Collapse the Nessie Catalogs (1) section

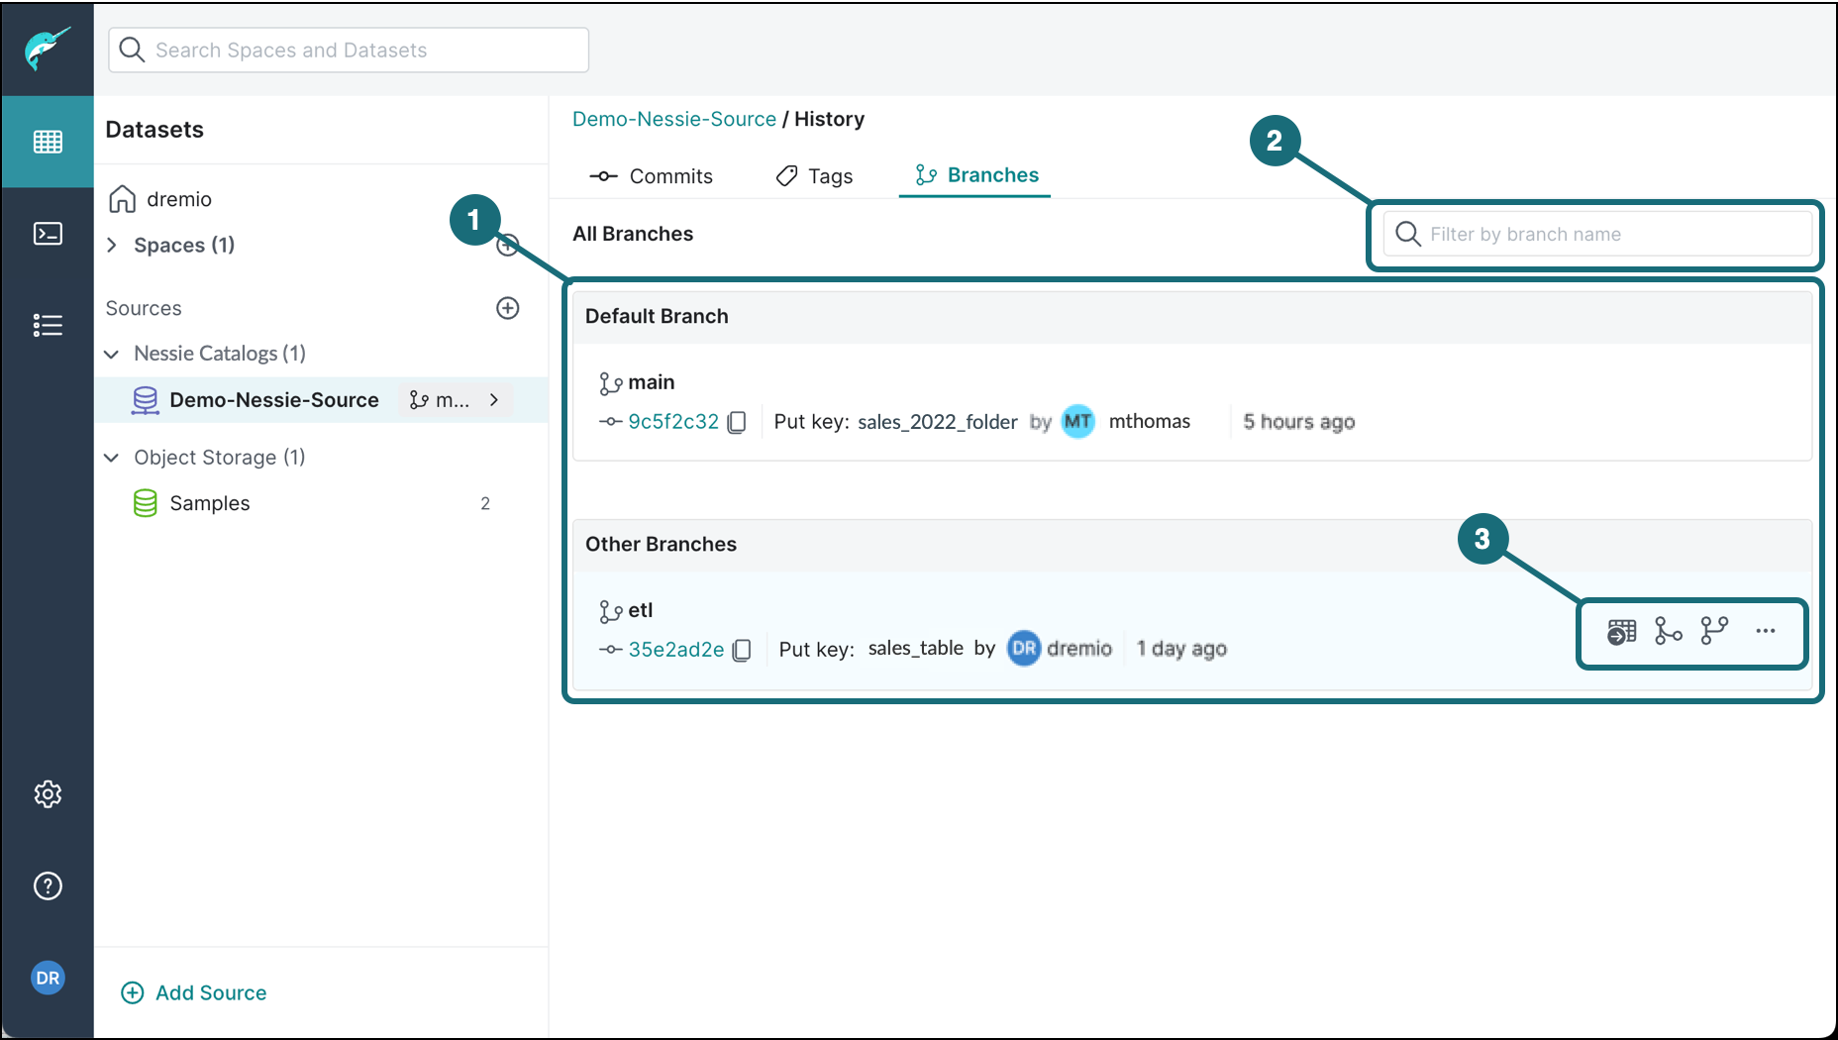pos(112,354)
